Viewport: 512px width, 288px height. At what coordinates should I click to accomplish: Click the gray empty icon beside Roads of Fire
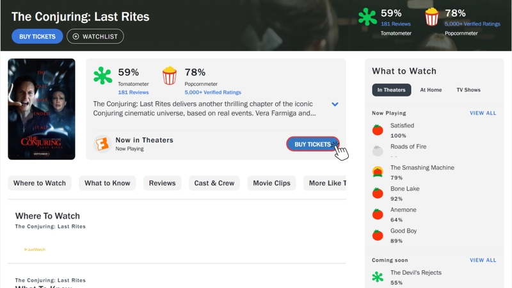pyautogui.click(x=378, y=151)
